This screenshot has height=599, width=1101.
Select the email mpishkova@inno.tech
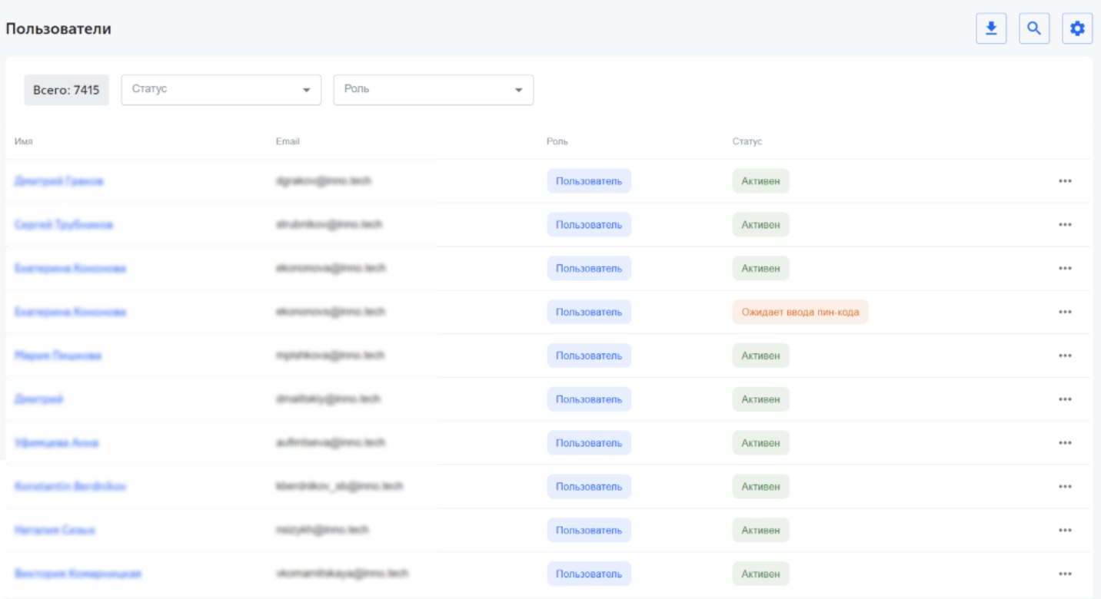(x=330, y=355)
